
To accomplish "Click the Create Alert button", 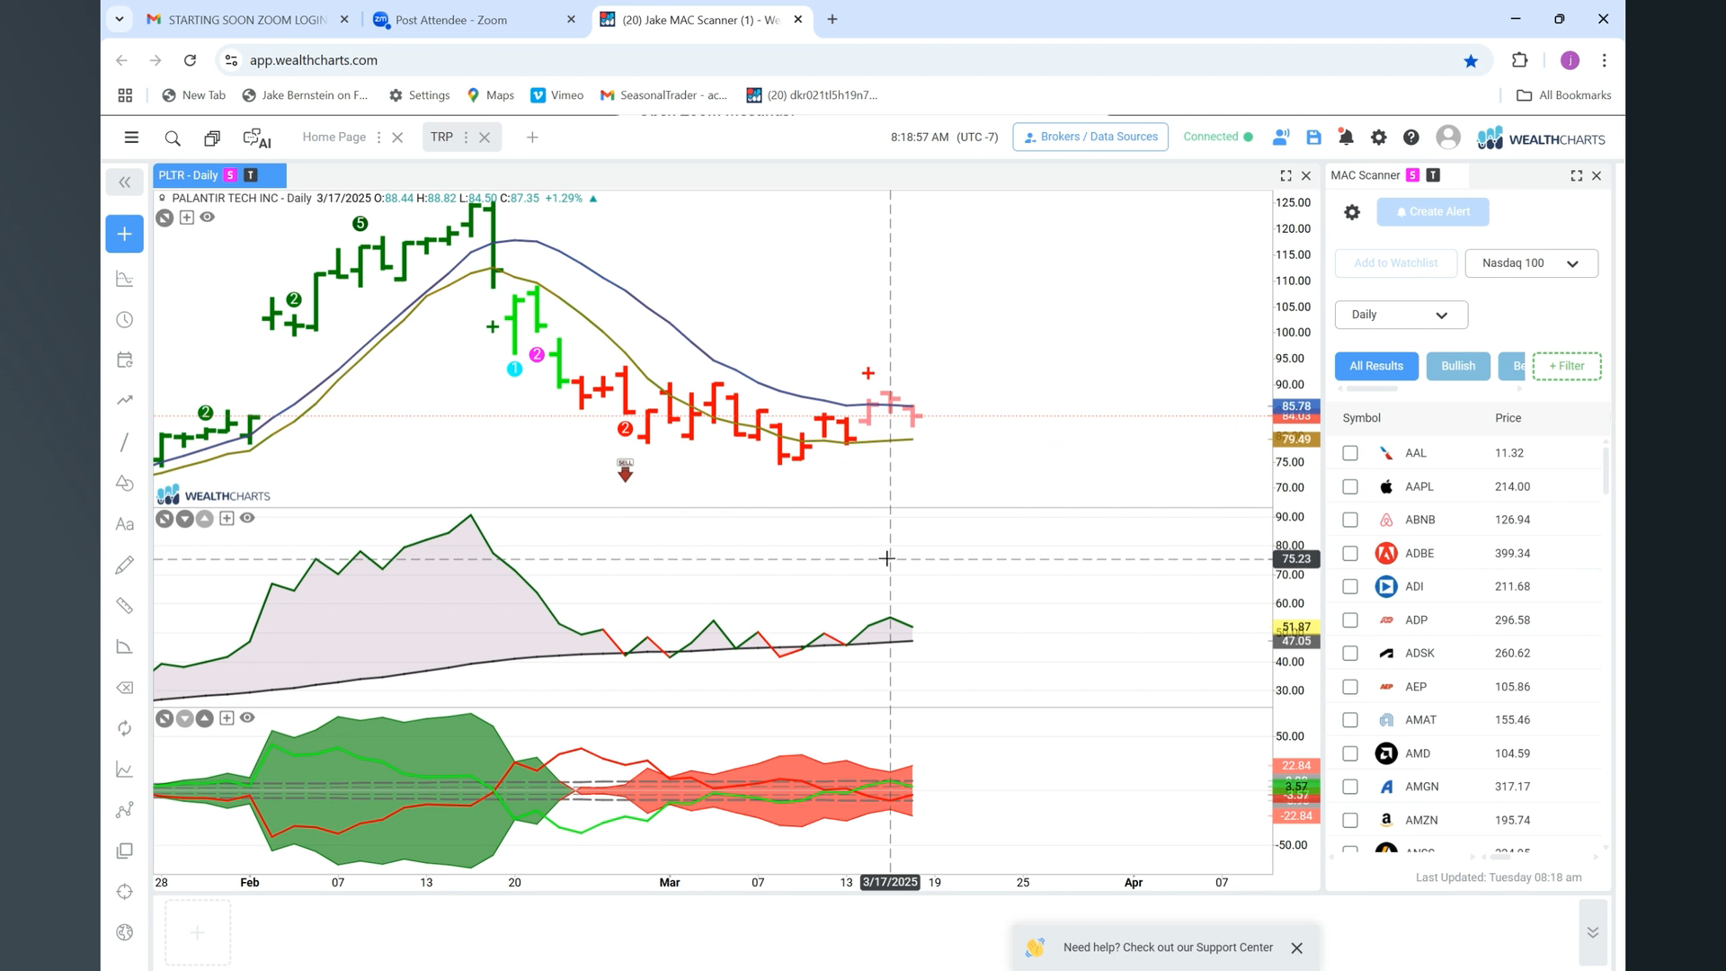I will (x=1433, y=212).
